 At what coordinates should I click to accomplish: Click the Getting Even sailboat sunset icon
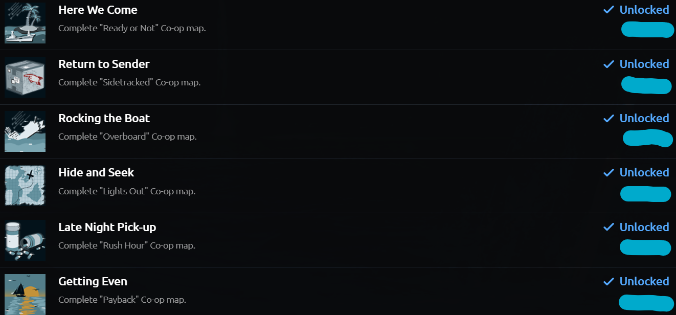click(25, 295)
